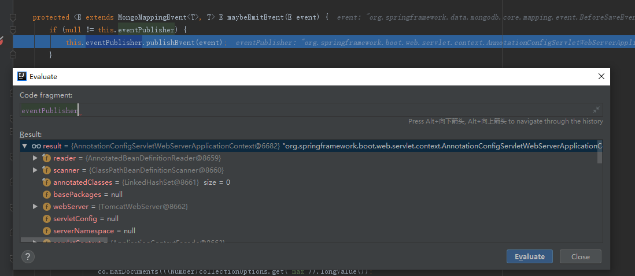This screenshot has width=635, height=276.
Task: Click the field icon beside serverNamespace
Action: coord(46,231)
